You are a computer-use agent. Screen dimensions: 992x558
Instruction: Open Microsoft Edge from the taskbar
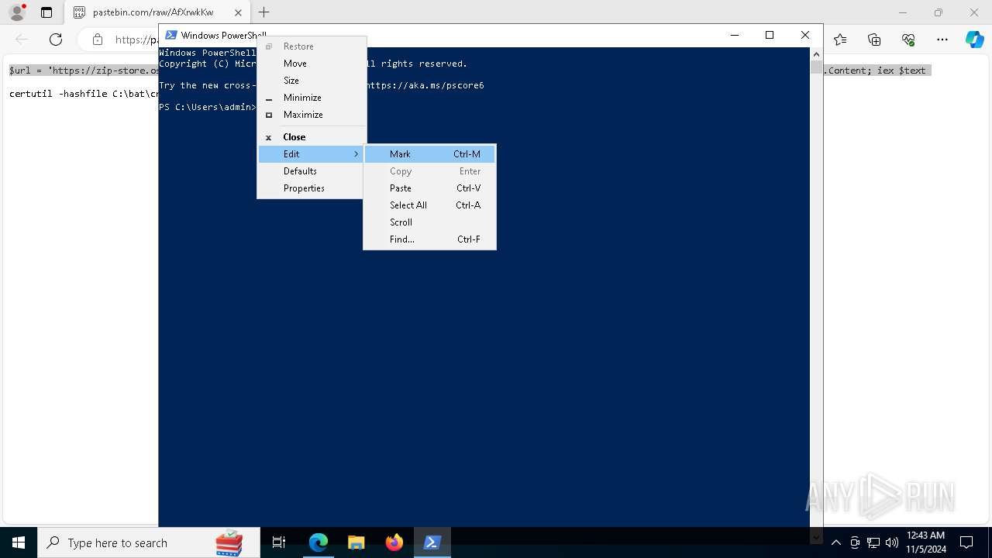click(319, 542)
